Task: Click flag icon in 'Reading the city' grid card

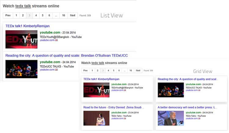Action: pos(199,90)
